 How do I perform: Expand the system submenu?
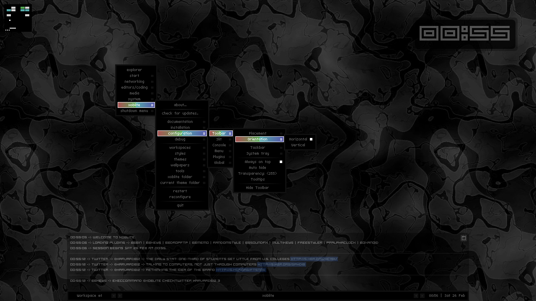[x=136, y=99]
